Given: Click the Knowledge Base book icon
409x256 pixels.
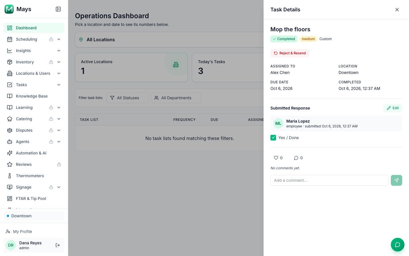Looking at the screenshot, I should coord(10,96).
